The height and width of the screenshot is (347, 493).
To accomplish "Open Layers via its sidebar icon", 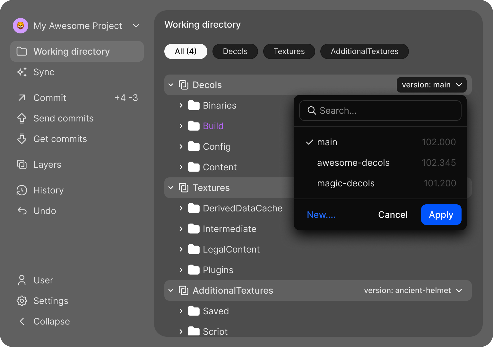I will 22,165.
